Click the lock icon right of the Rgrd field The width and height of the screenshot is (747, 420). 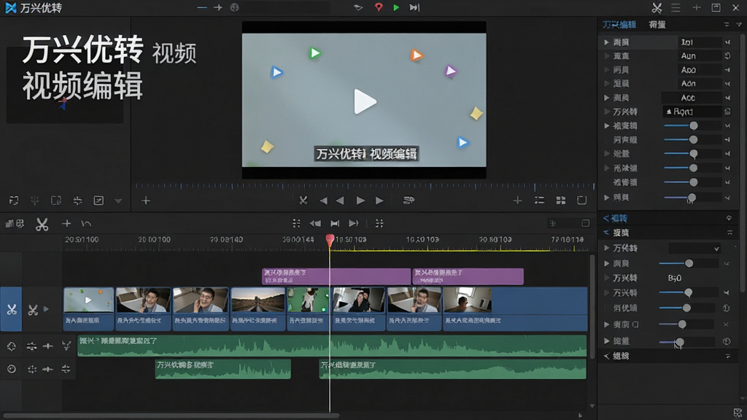click(x=727, y=112)
